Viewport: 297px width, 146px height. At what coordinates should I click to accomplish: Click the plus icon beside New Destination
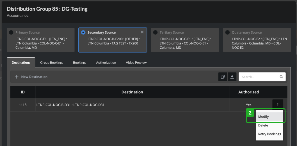[x=17, y=77]
